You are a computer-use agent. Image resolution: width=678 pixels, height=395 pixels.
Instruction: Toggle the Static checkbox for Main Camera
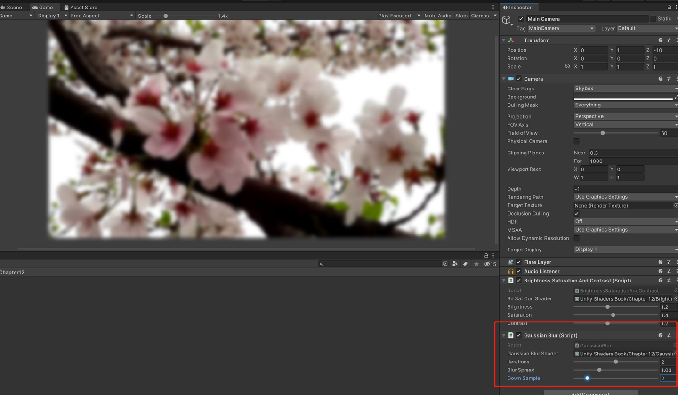[x=653, y=19]
